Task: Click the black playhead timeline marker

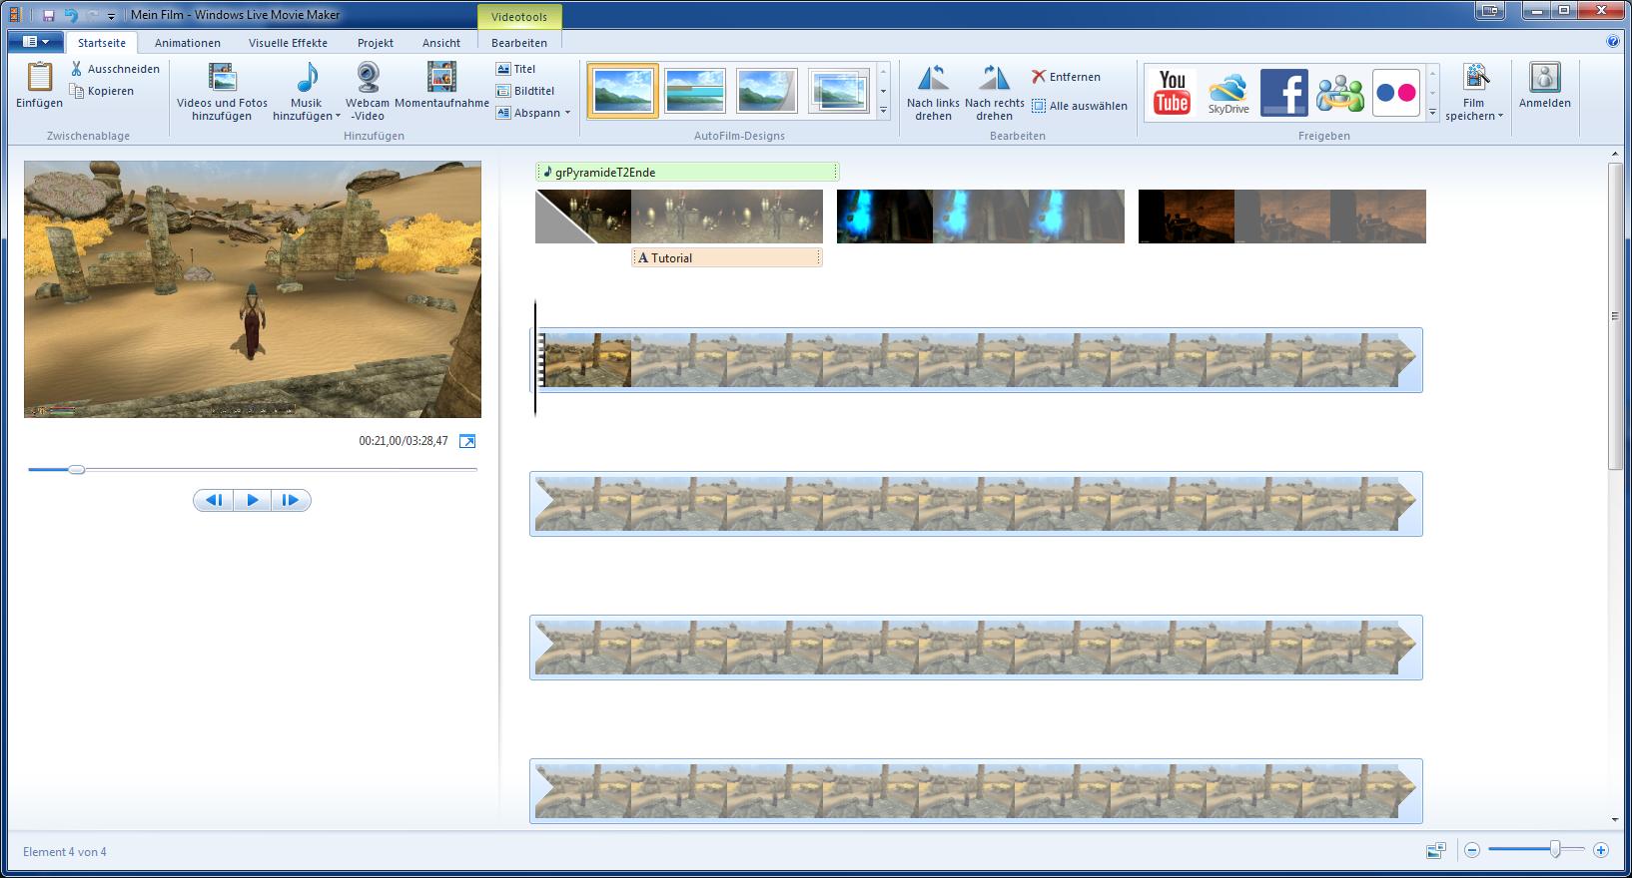Action: 535,359
